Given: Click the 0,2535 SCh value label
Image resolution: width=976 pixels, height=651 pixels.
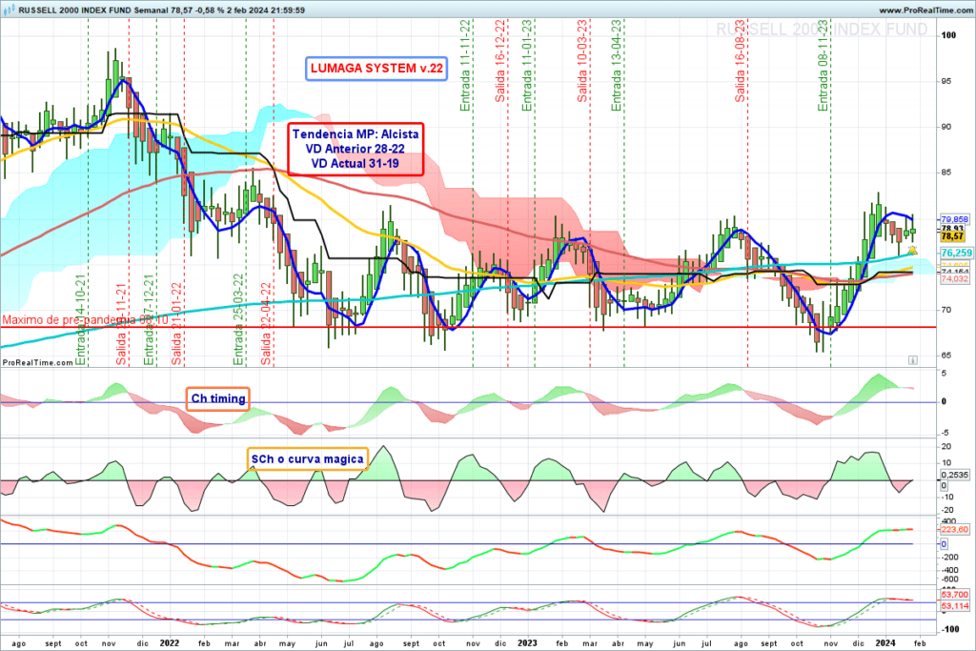Looking at the screenshot, I should pyautogui.click(x=955, y=475).
